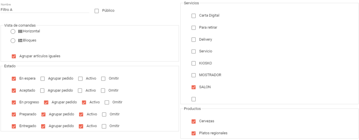Edit the Nombre field with Filtro A

[45, 10]
